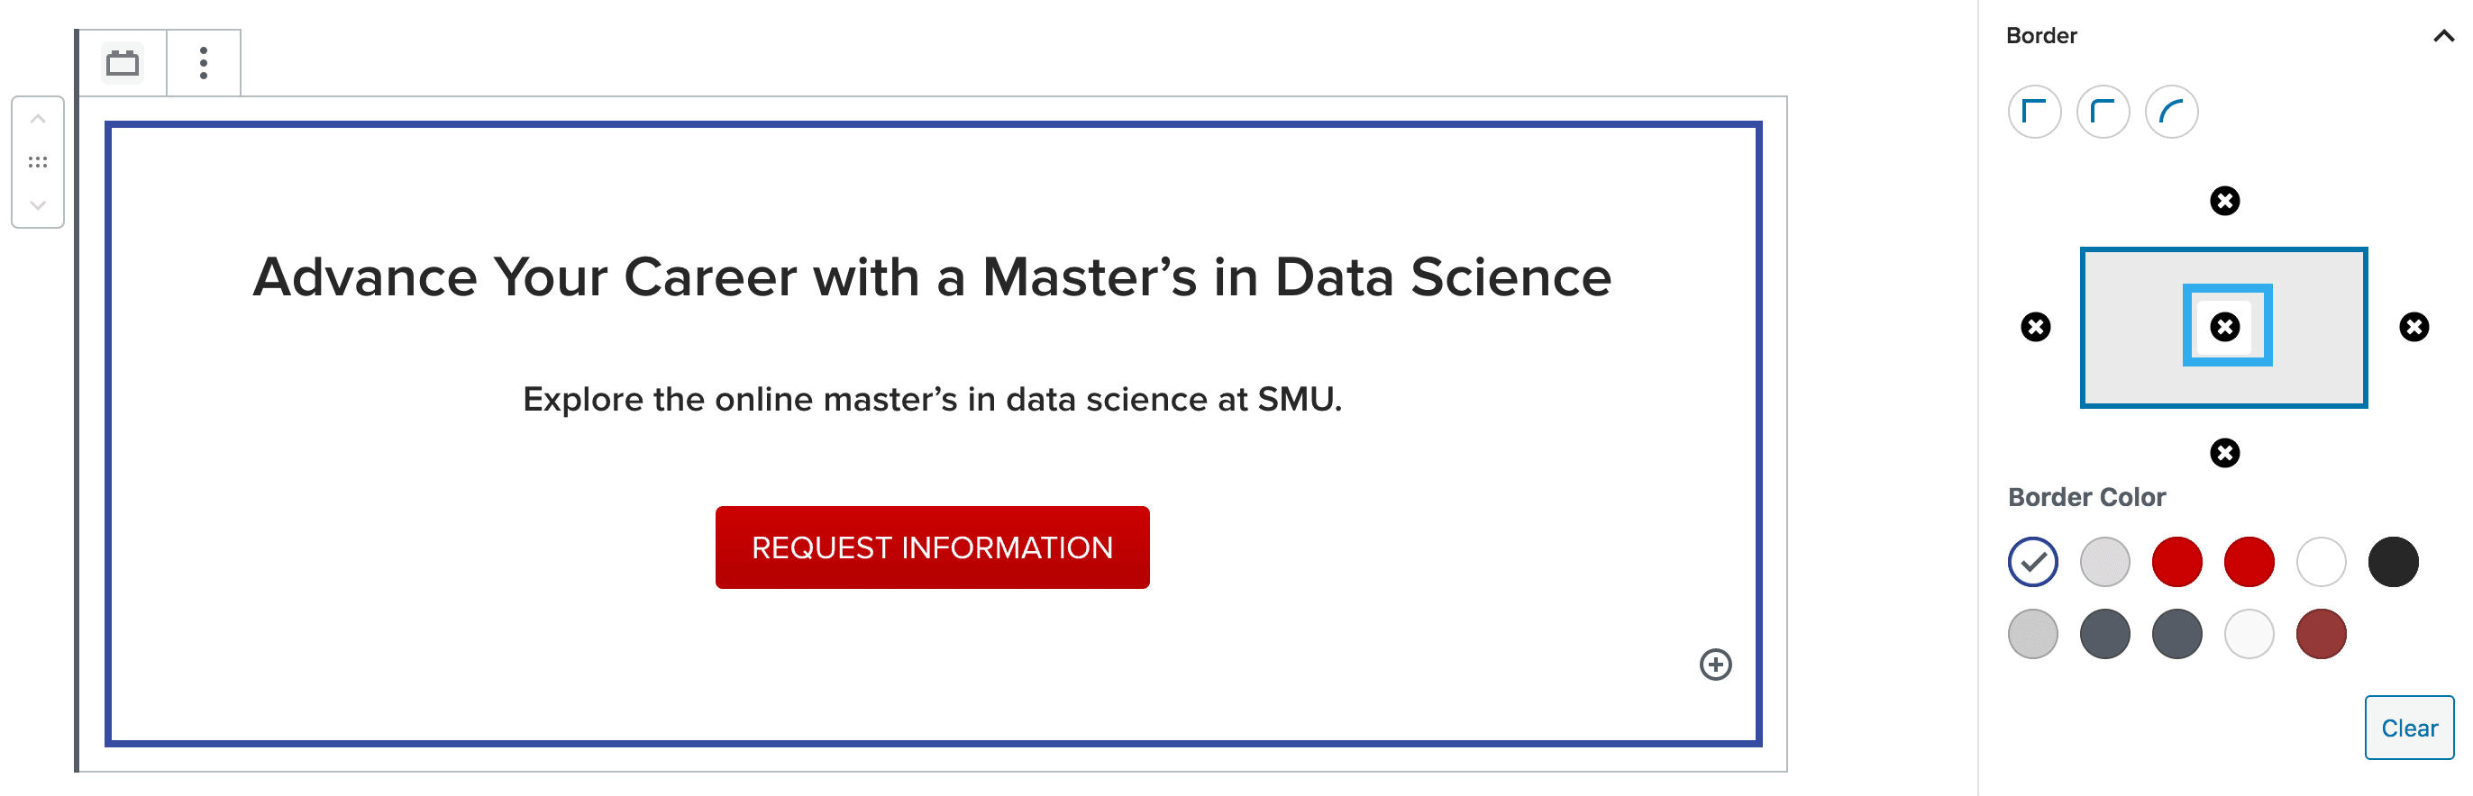This screenshot has width=2473, height=796.
Task: Click the REQUEST INFORMATION button
Action: click(931, 547)
